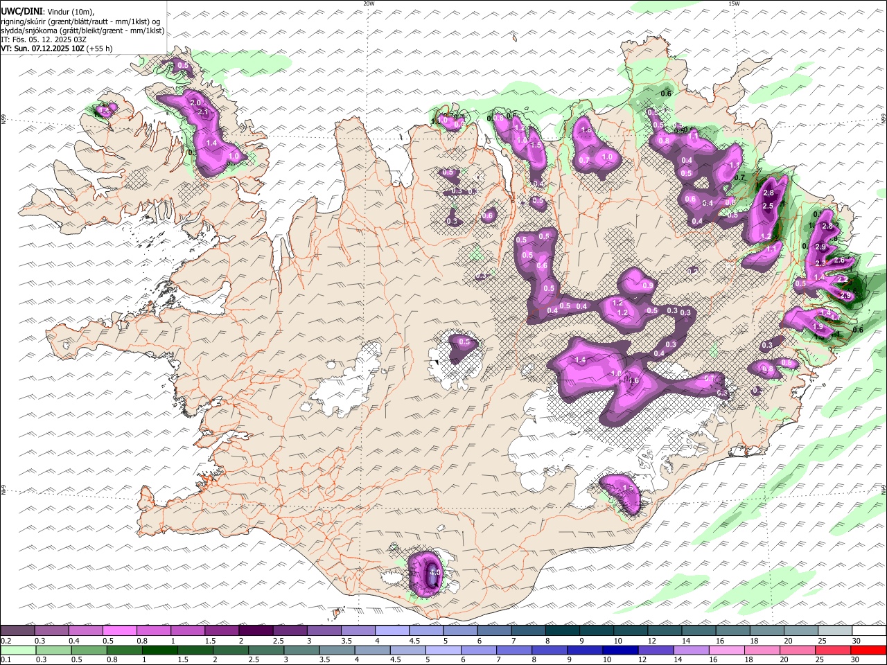
Task: Click the valid time 'VT: Sun. 07.12.2025 10Z'
Action: 43,48
